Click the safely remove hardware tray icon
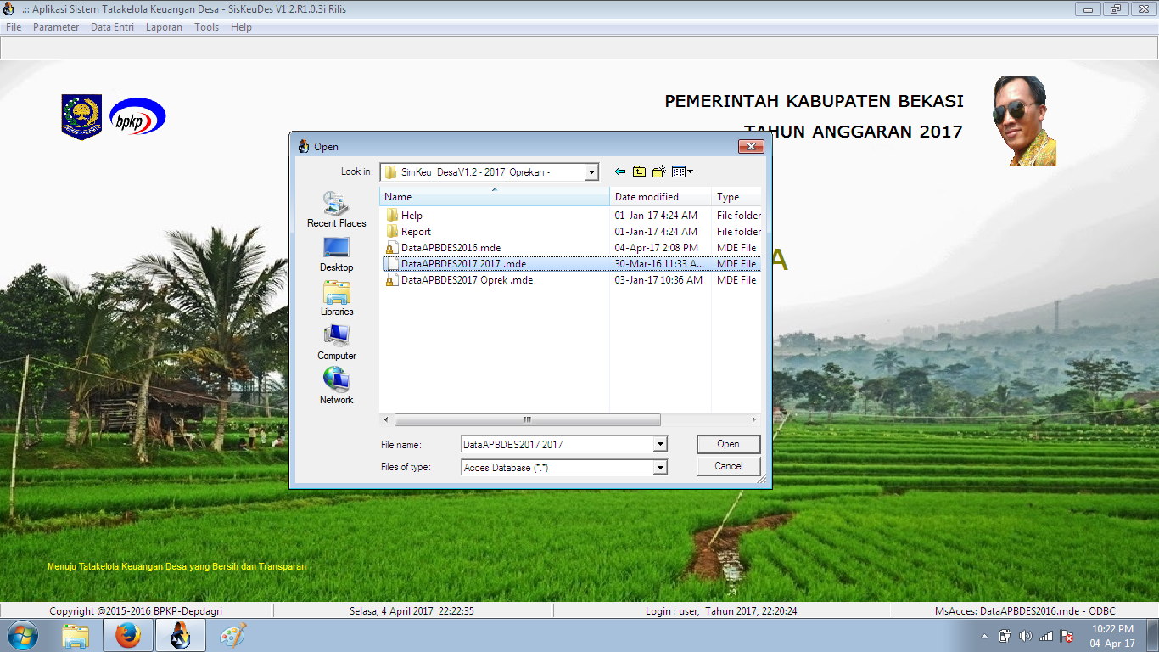1159x652 pixels. tap(1005, 636)
